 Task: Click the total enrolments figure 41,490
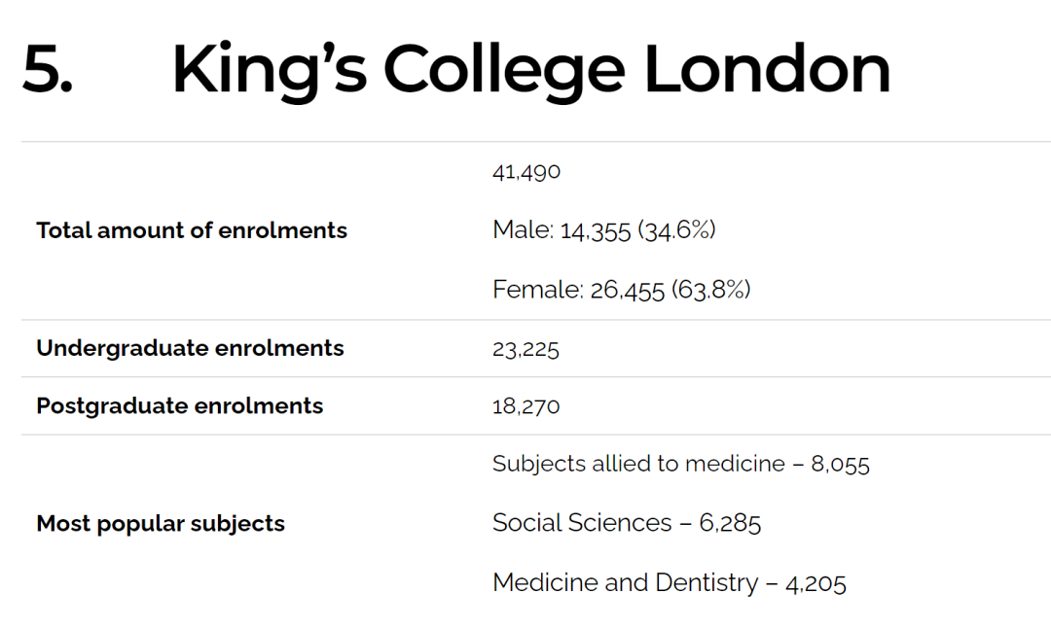[x=526, y=172]
